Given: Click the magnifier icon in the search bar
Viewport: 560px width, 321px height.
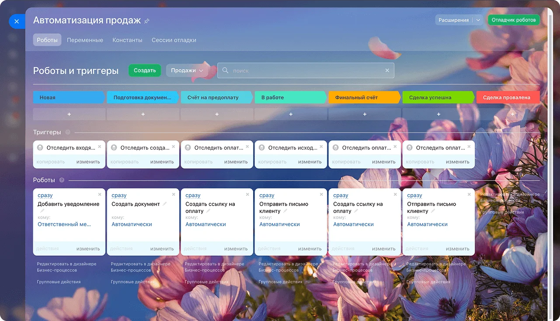Looking at the screenshot, I should click(x=225, y=70).
